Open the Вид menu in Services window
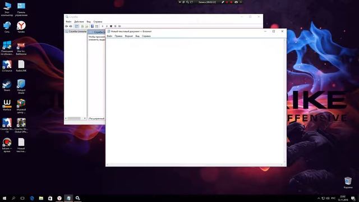Screen dimensions: 359x202 pyautogui.click(x=89, y=21)
